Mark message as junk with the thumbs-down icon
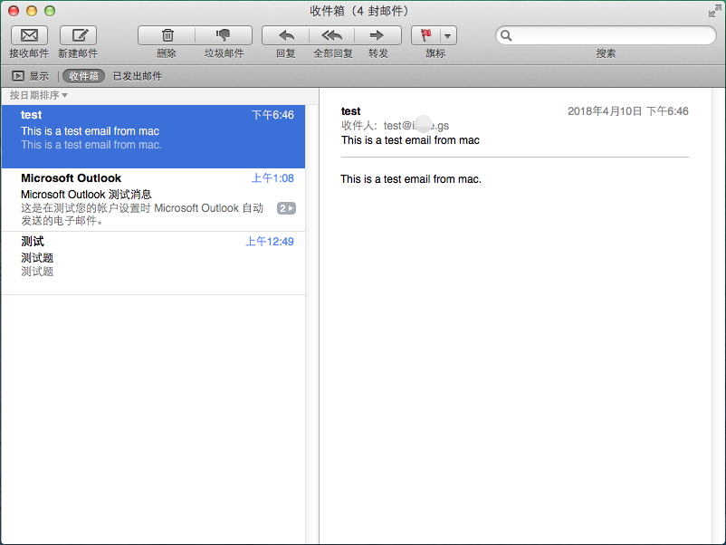Image resolution: width=726 pixels, height=545 pixels. point(224,35)
